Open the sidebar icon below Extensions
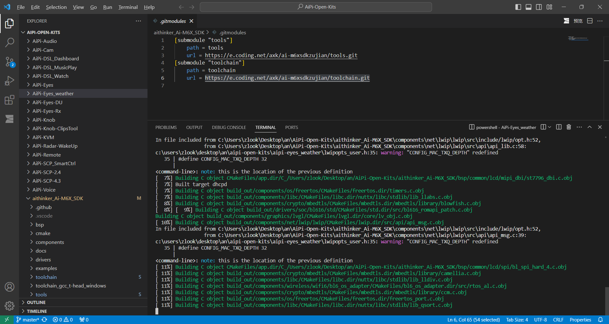Viewport: 609px width, 324px height. [x=10, y=119]
